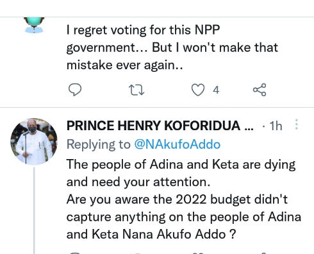The height and width of the screenshot is (254, 314).
Task: Reply to the NPP regret tweet
Action: point(75,90)
